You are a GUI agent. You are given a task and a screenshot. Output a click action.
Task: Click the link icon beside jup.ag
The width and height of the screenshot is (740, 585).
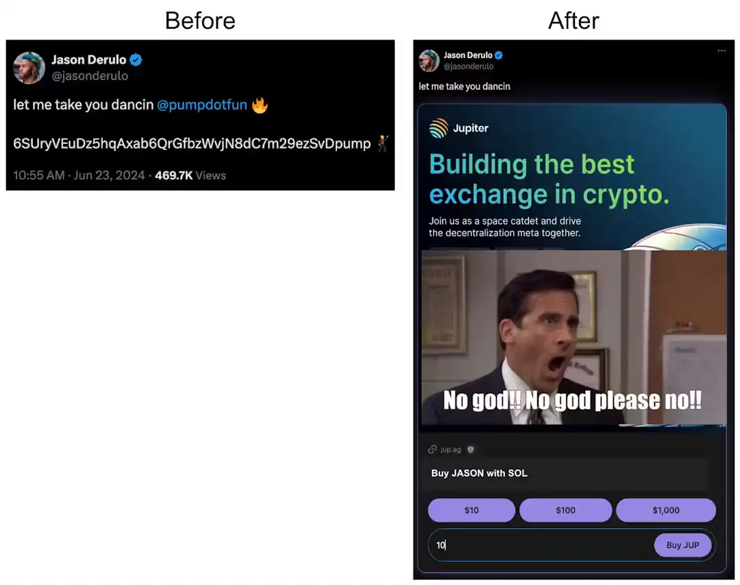432,449
